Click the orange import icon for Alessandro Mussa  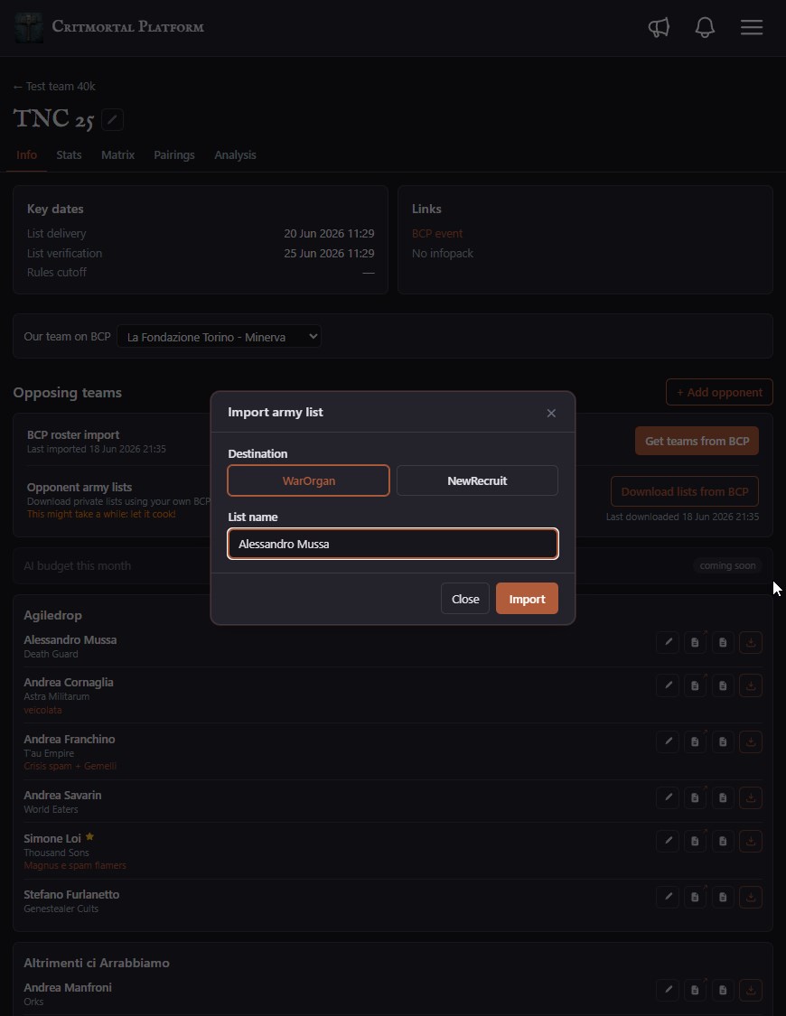click(x=751, y=642)
